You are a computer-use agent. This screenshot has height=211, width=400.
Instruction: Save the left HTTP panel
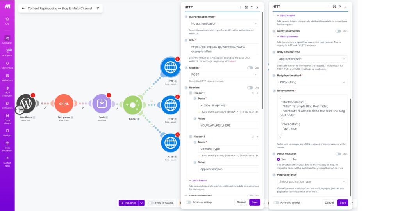pos(255,202)
